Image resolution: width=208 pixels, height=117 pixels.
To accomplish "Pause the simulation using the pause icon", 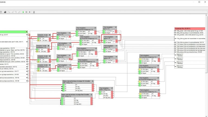I will click(x=26, y=12).
